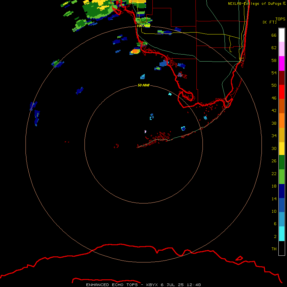Click the KBYX radar site identifier
The width and height of the screenshot is (287, 287).
[x=152, y=285]
